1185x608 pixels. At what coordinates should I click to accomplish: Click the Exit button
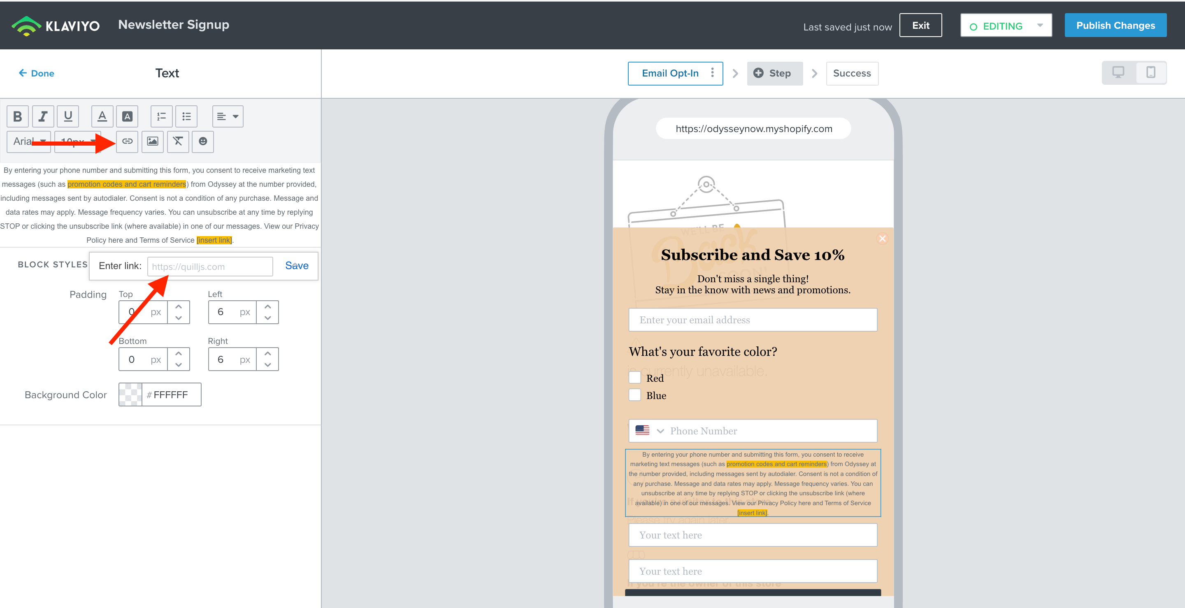920,25
